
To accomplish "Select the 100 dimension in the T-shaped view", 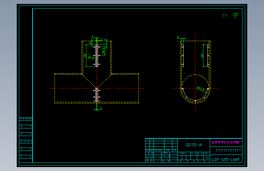I will tap(85, 56).
